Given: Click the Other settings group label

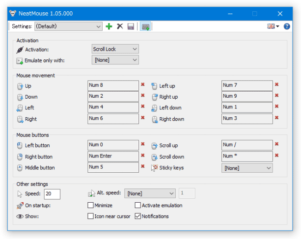Looking at the screenshot, I should click(32, 184).
